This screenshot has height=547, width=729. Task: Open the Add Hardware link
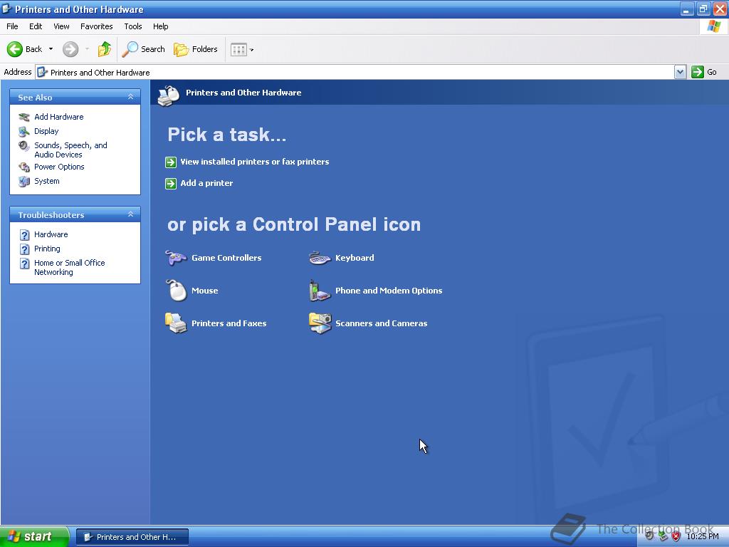58,117
